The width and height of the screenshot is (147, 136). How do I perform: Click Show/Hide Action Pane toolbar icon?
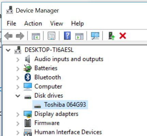79,36
